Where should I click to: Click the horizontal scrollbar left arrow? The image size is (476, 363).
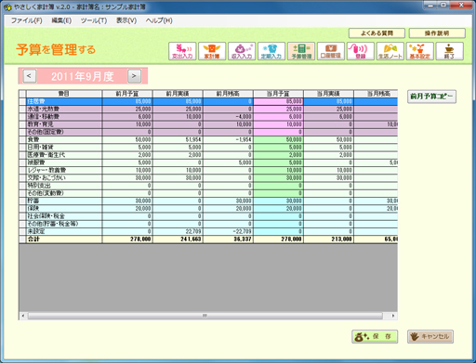coord(23,316)
